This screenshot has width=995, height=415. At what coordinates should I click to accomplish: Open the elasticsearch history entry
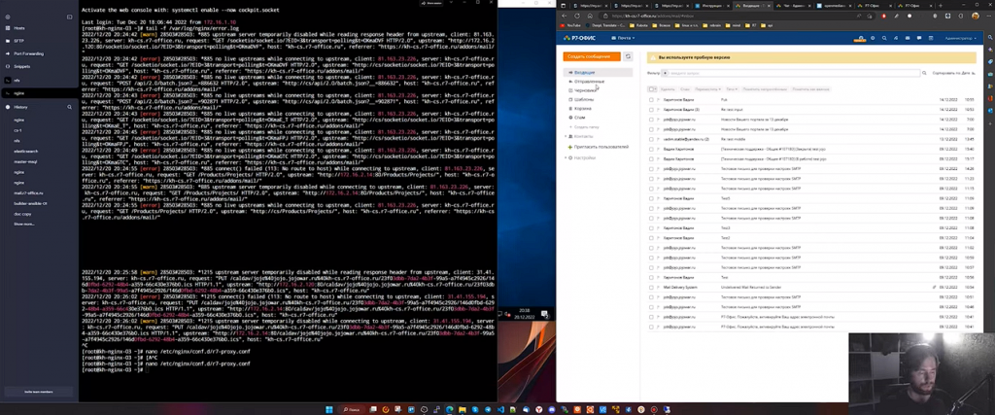click(x=26, y=151)
